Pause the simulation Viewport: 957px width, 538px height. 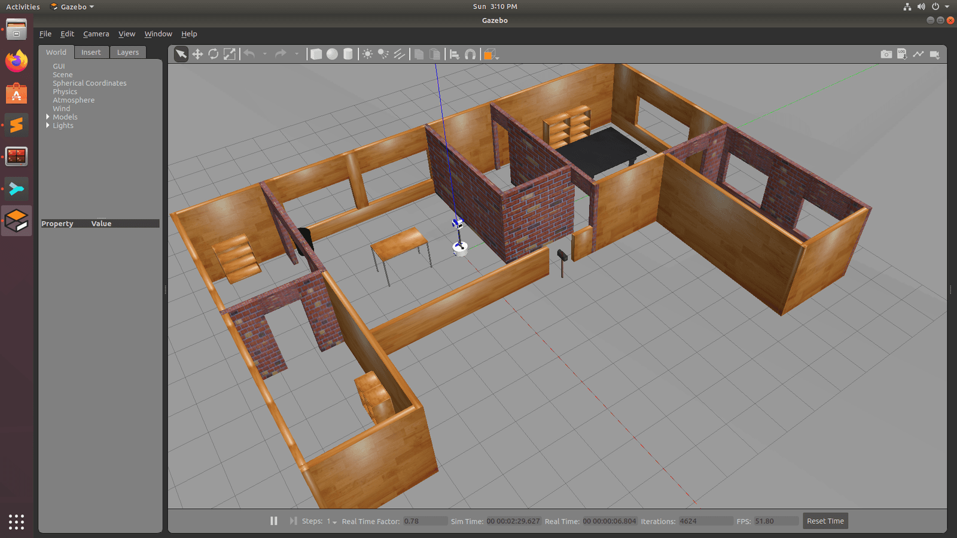274,521
